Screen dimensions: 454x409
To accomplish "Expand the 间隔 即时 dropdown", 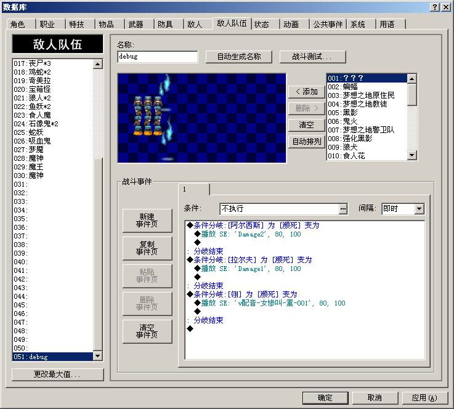I will coord(420,209).
